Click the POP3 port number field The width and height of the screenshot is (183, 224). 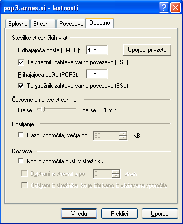[97, 74]
